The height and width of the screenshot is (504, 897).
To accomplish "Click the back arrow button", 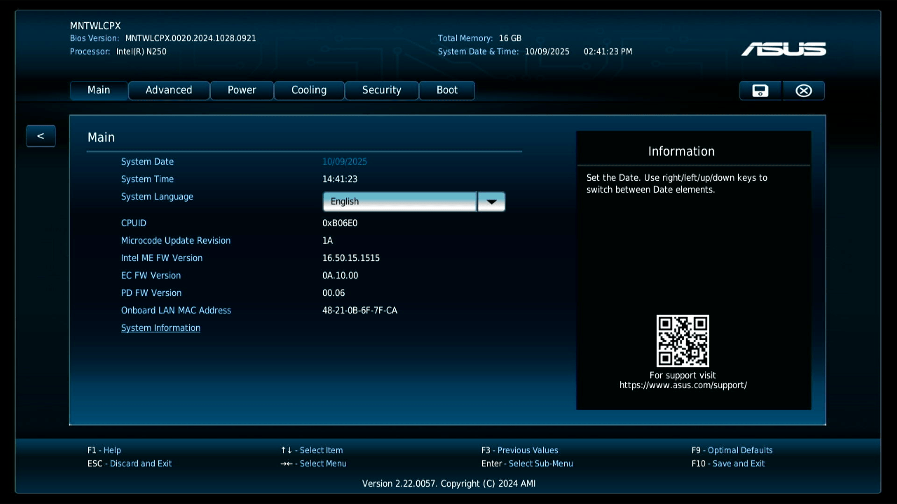I will pyautogui.click(x=41, y=136).
